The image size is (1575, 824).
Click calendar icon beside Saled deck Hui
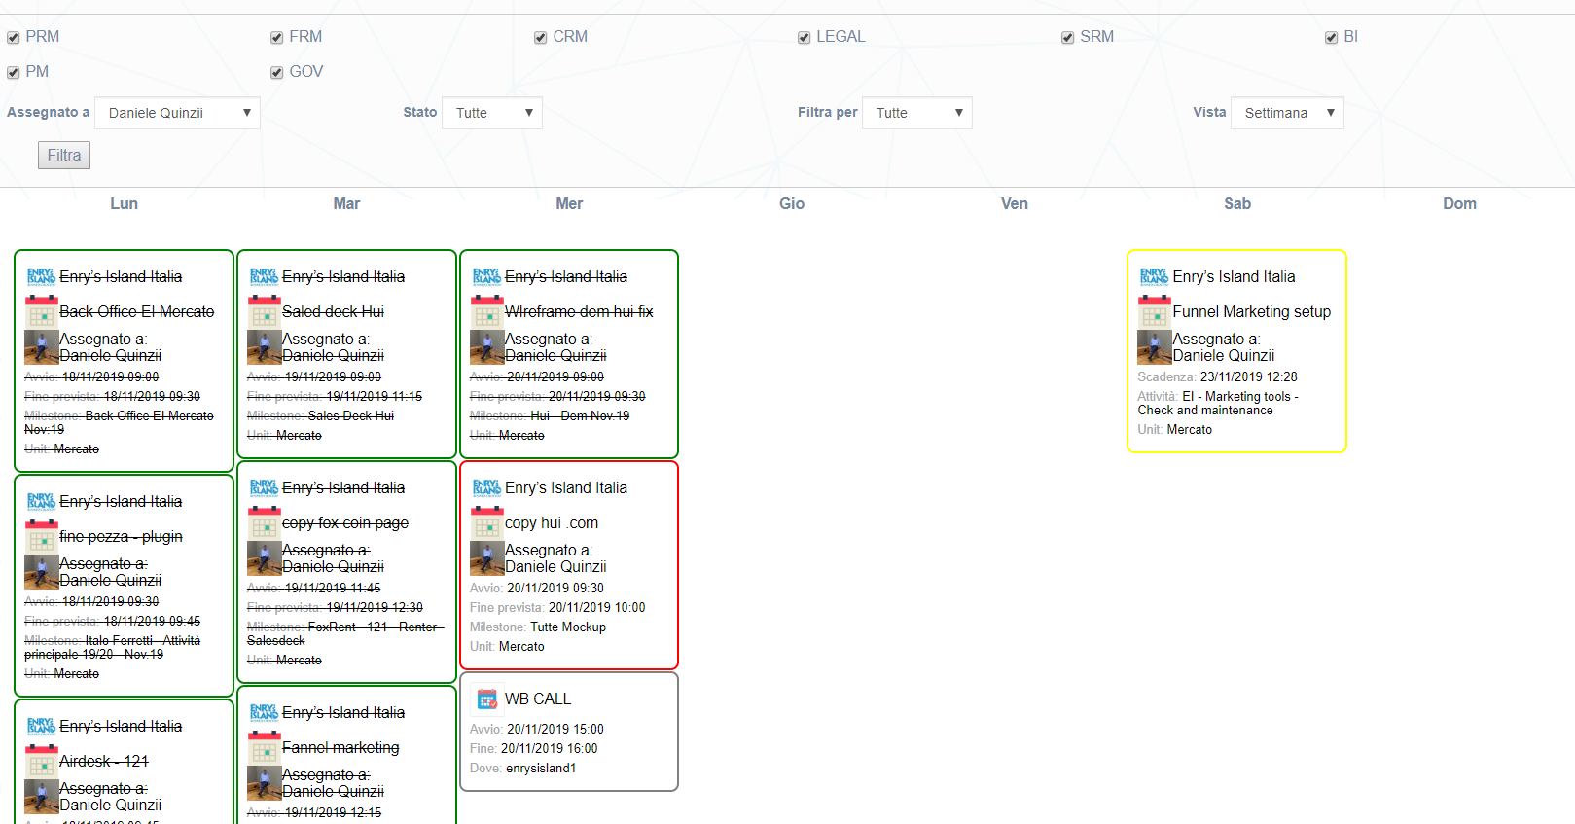pos(264,312)
